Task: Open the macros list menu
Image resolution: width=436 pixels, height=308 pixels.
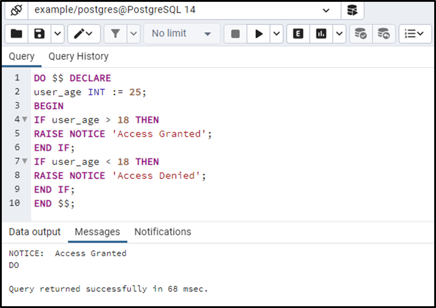Action: [415, 33]
